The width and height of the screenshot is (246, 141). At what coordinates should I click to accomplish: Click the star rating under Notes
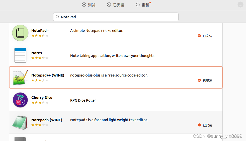[40, 58]
